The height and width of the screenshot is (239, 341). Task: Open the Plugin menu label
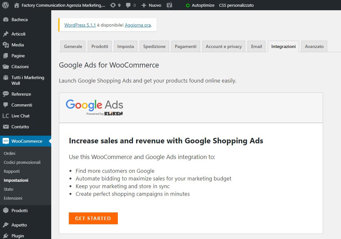[18, 236]
